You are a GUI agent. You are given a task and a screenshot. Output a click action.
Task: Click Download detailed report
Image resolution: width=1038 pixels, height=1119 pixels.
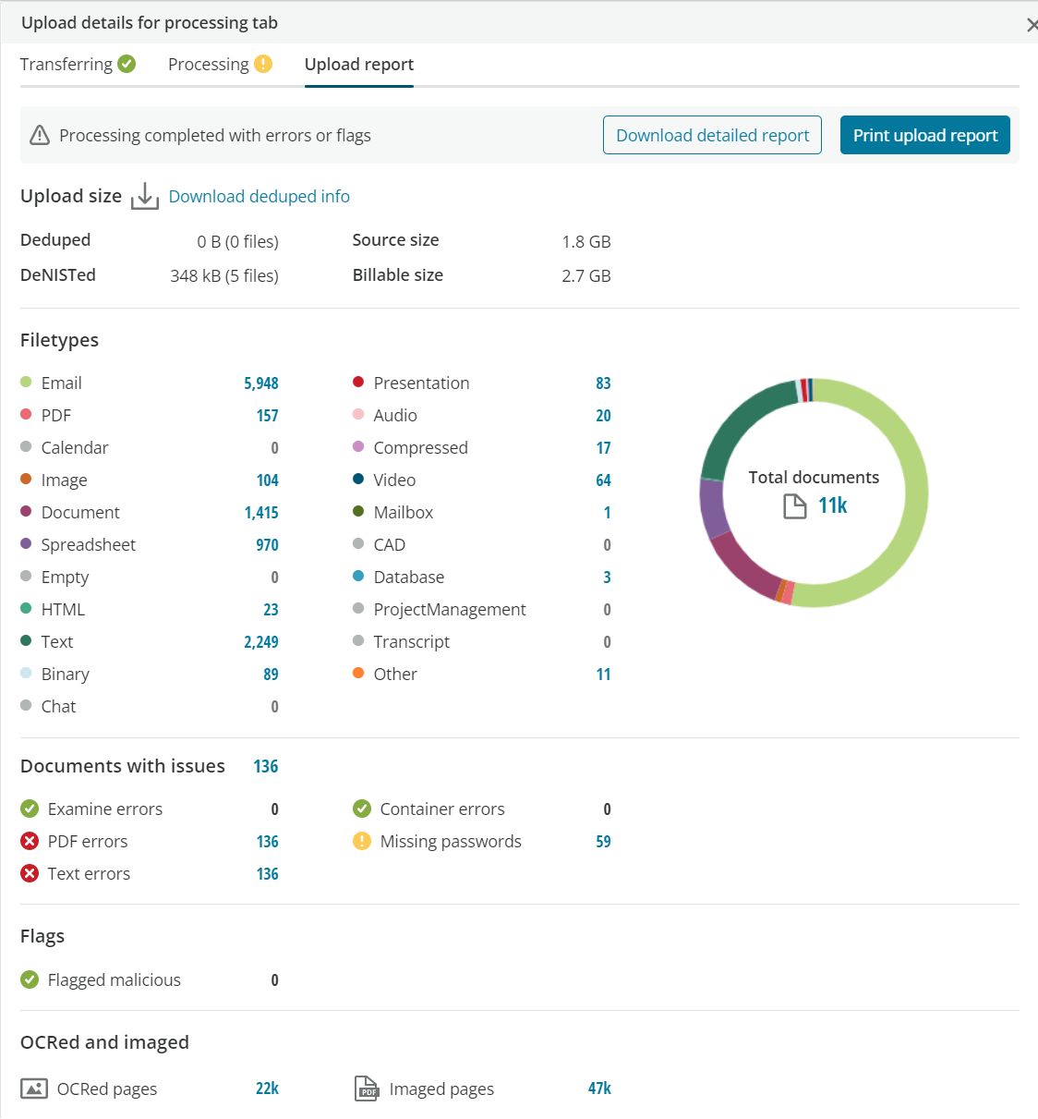[x=712, y=135]
